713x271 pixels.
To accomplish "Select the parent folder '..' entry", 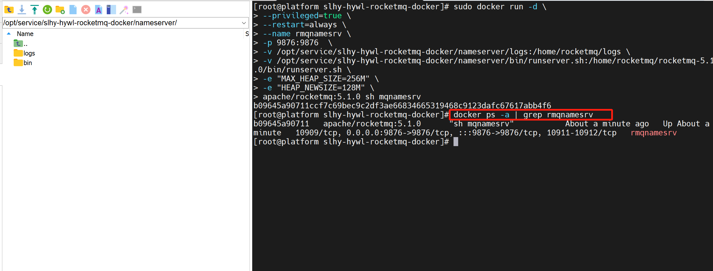I will [x=21, y=44].
